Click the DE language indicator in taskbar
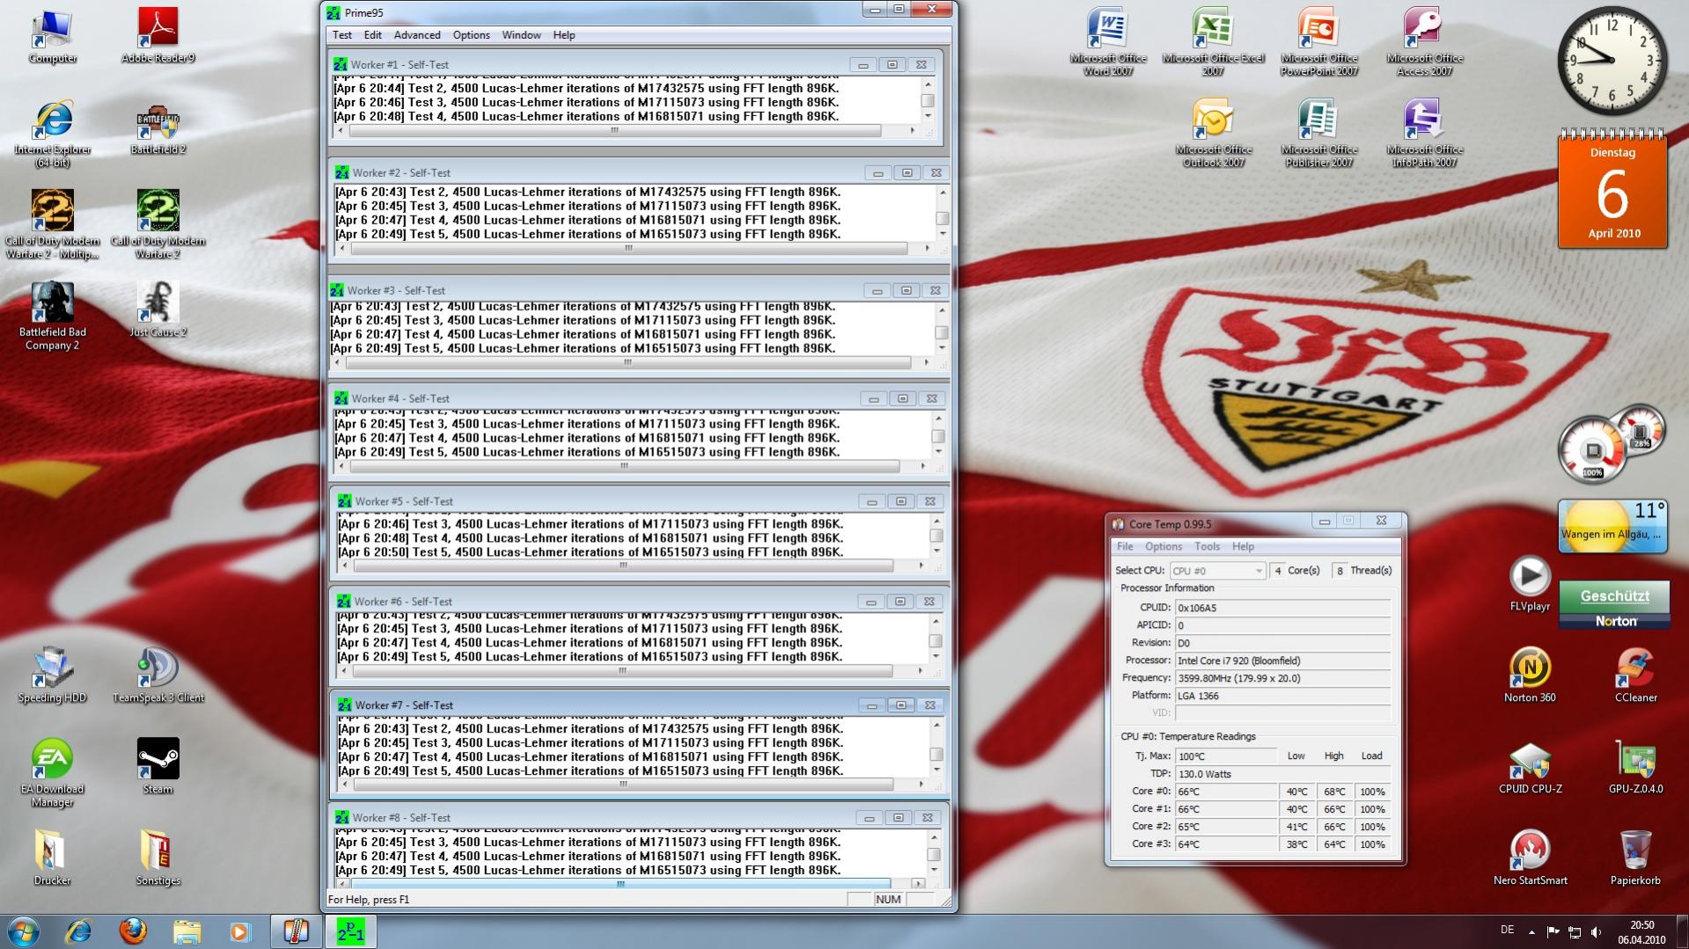Viewport: 1689px width, 949px height. [x=1508, y=930]
